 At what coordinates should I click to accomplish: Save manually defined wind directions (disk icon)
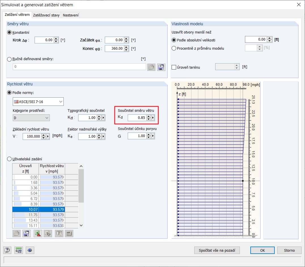coord(161,67)
